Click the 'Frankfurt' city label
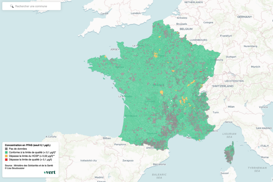The height and width of the screenshot is (182, 273). (x=226, y=36)
